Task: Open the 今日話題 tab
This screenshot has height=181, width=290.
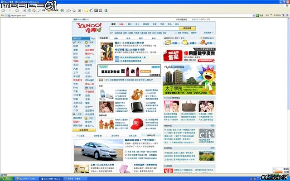Action: [x=81, y=136]
